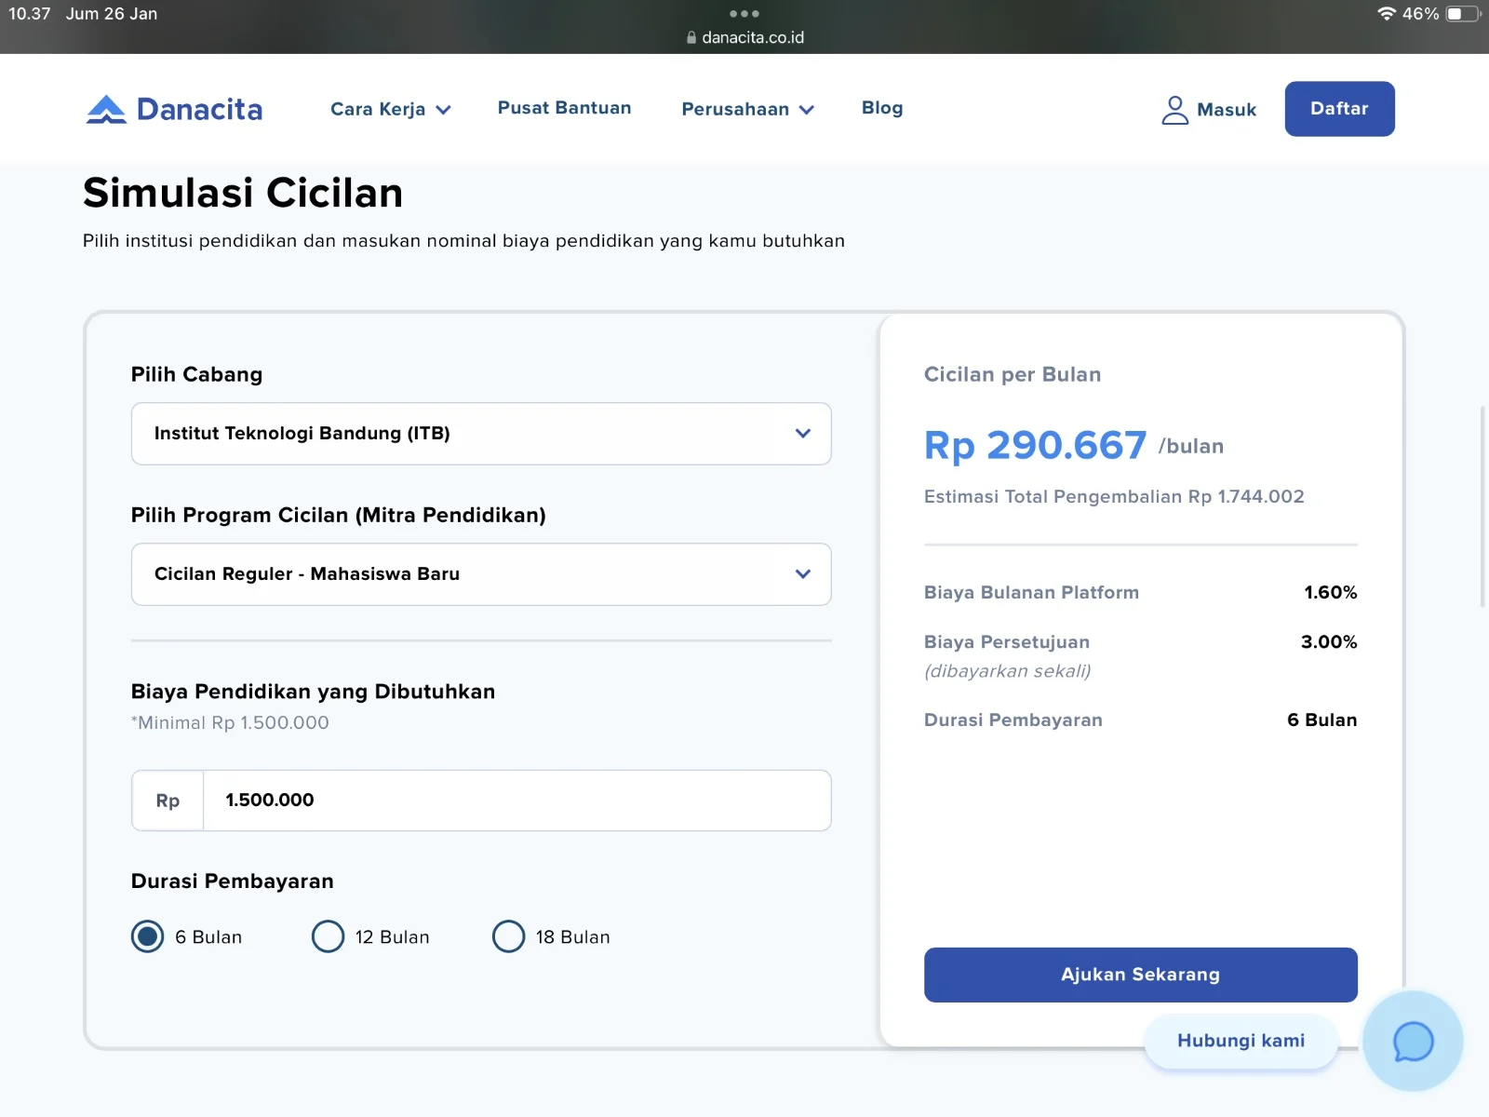
Task: Click the (dibayarkan sekali) note
Action: tap(1007, 671)
